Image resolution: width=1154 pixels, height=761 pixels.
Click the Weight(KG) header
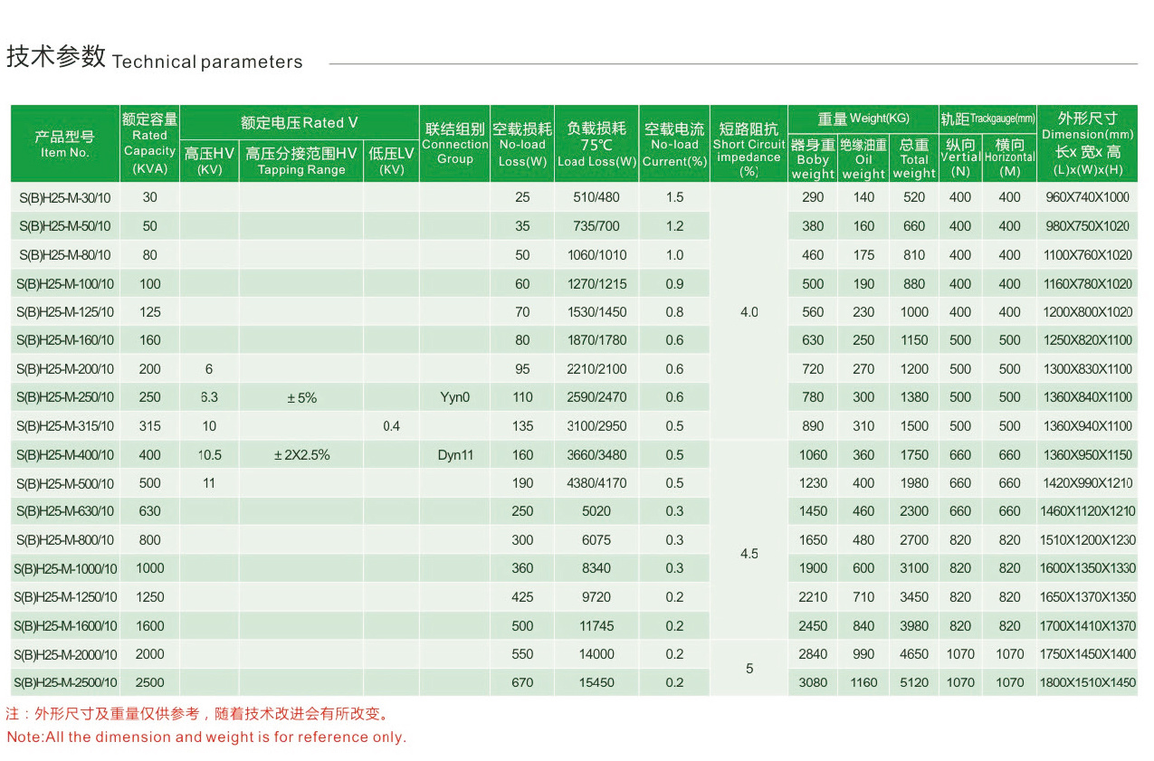pyautogui.click(x=863, y=119)
